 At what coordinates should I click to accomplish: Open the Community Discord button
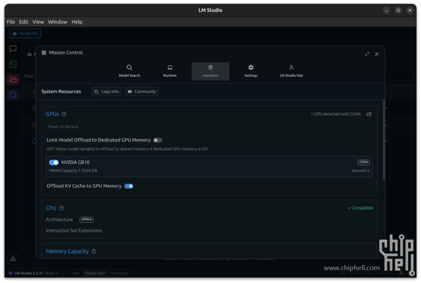pyautogui.click(x=141, y=92)
